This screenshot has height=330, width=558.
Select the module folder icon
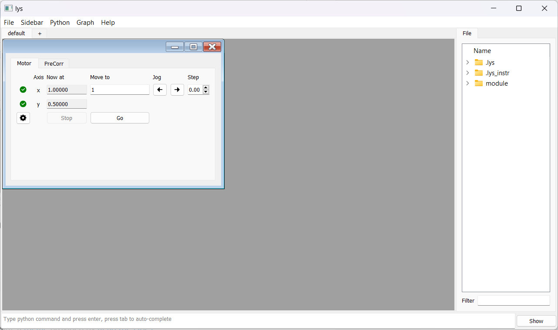click(x=479, y=83)
